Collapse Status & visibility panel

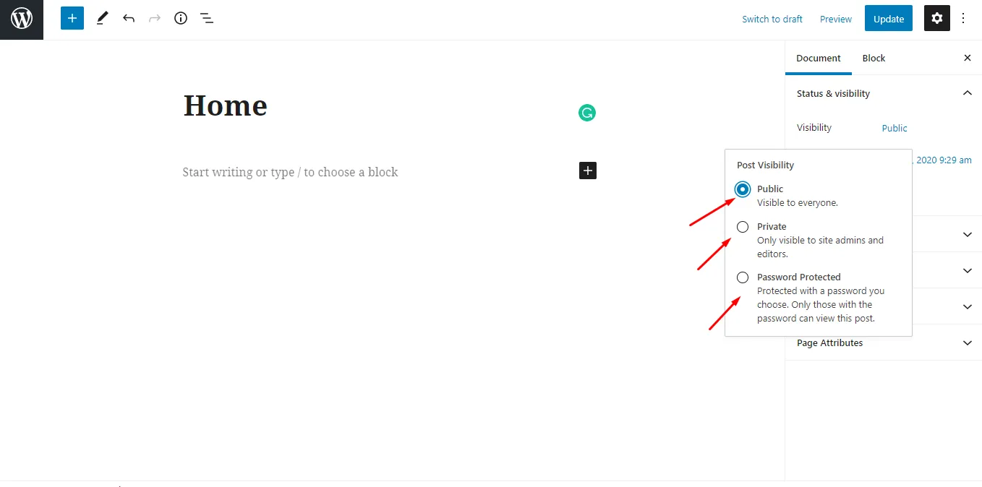pyautogui.click(x=967, y=93)
